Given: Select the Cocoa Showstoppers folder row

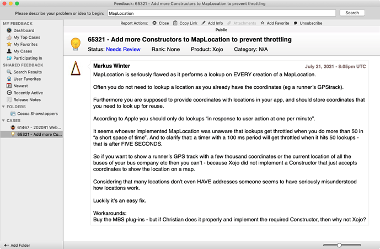Looking at the screenshot, I should (31, 114).
